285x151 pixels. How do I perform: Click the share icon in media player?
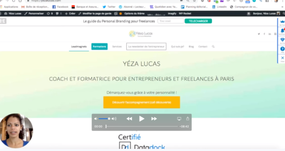pyautogui.click(x=188, y=118)
